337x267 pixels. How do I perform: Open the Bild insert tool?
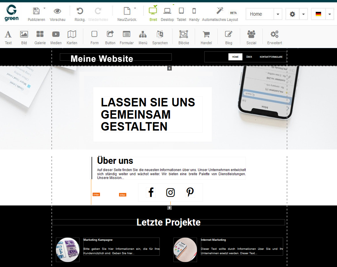(x=24, y=37)
